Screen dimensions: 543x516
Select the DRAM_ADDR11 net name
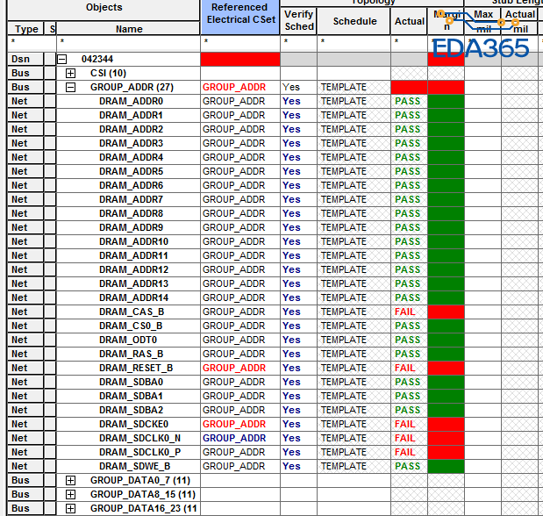(133, 255)
